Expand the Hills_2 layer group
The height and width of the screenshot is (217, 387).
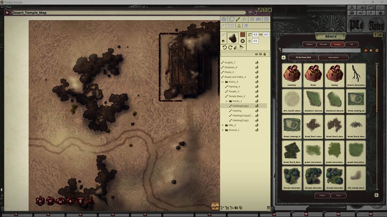(223, 125)
